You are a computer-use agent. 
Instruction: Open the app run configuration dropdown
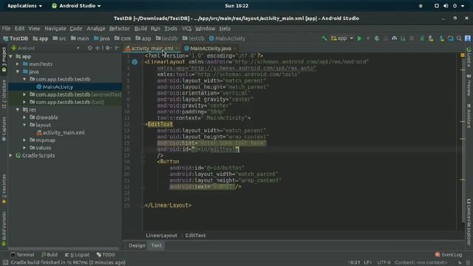342,38
